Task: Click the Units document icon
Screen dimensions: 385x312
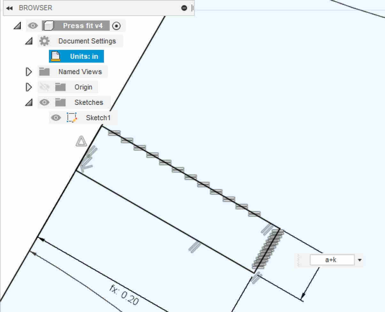Action: [x=56, y=57]
